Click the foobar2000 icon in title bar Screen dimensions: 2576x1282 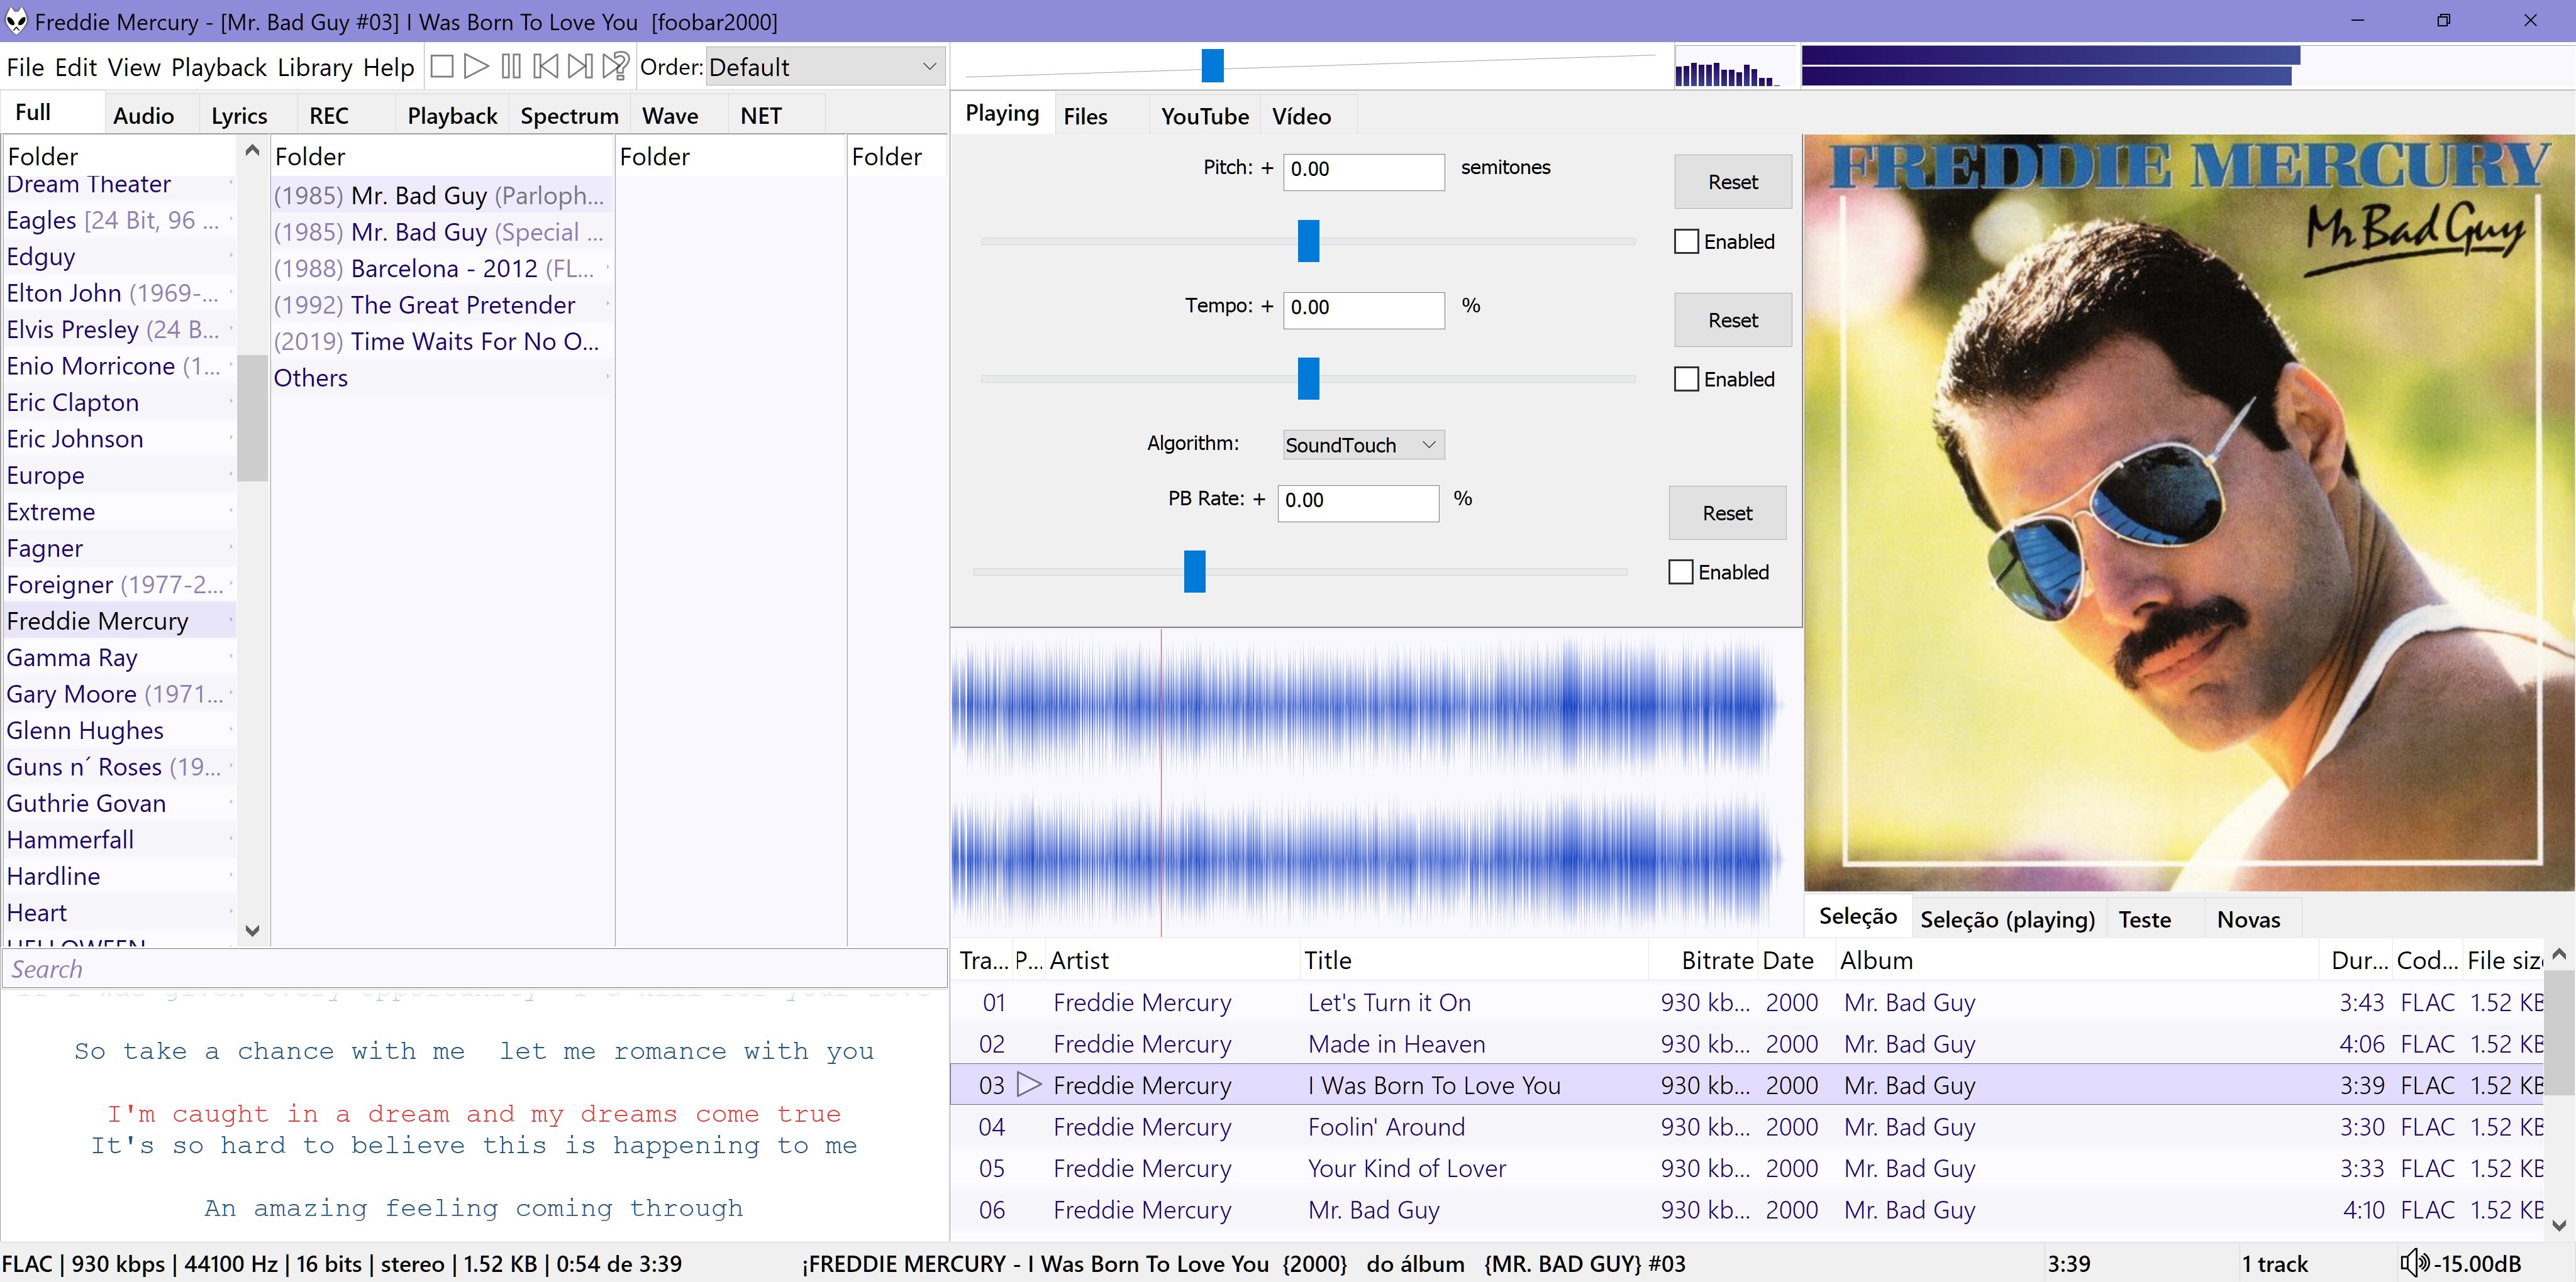[17, 21]
